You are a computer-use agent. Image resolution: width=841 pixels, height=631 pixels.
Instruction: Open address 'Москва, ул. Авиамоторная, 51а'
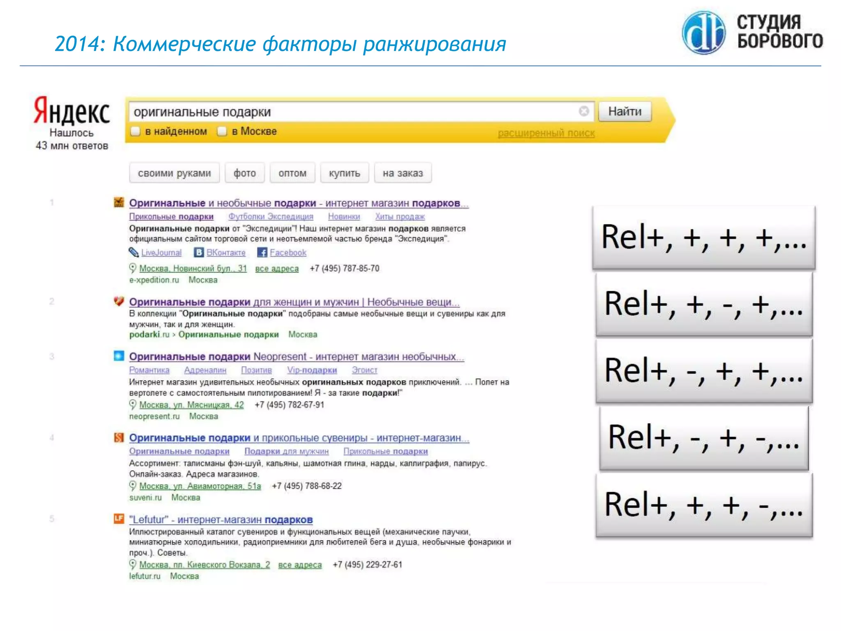click(x=200, y=486)
